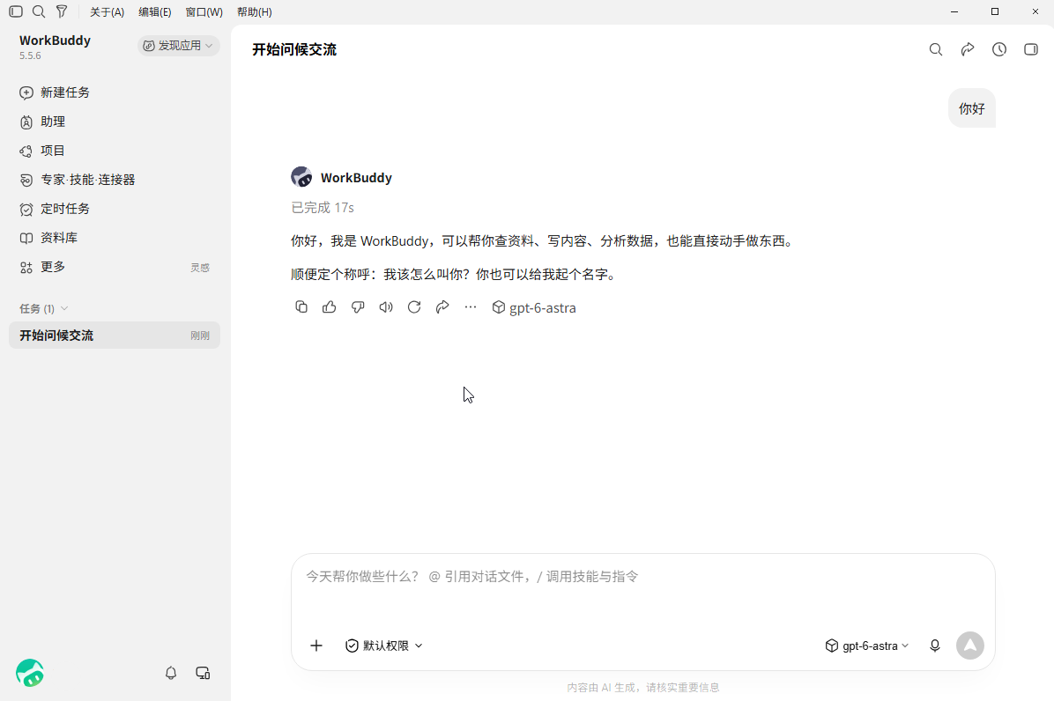Click the WorkBuddy assistant avatar
The height and width of the screenshot is (701, 1054).
click(x=301, y=177)
